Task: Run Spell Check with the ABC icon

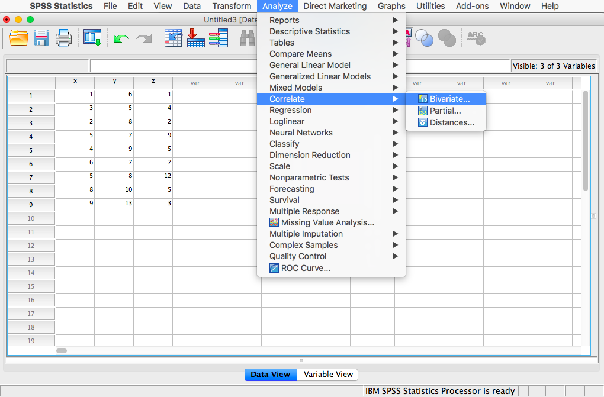Action: click(x=476, y=38)
